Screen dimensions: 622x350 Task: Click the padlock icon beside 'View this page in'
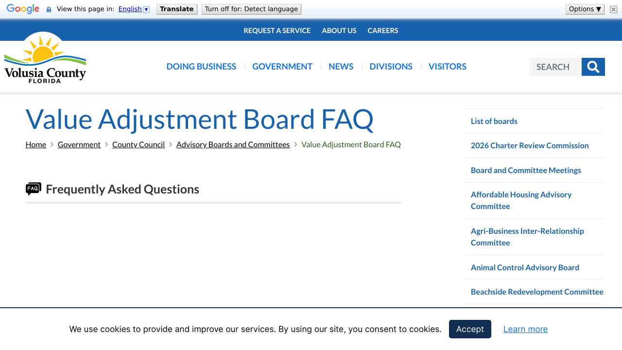coord(48,9)
